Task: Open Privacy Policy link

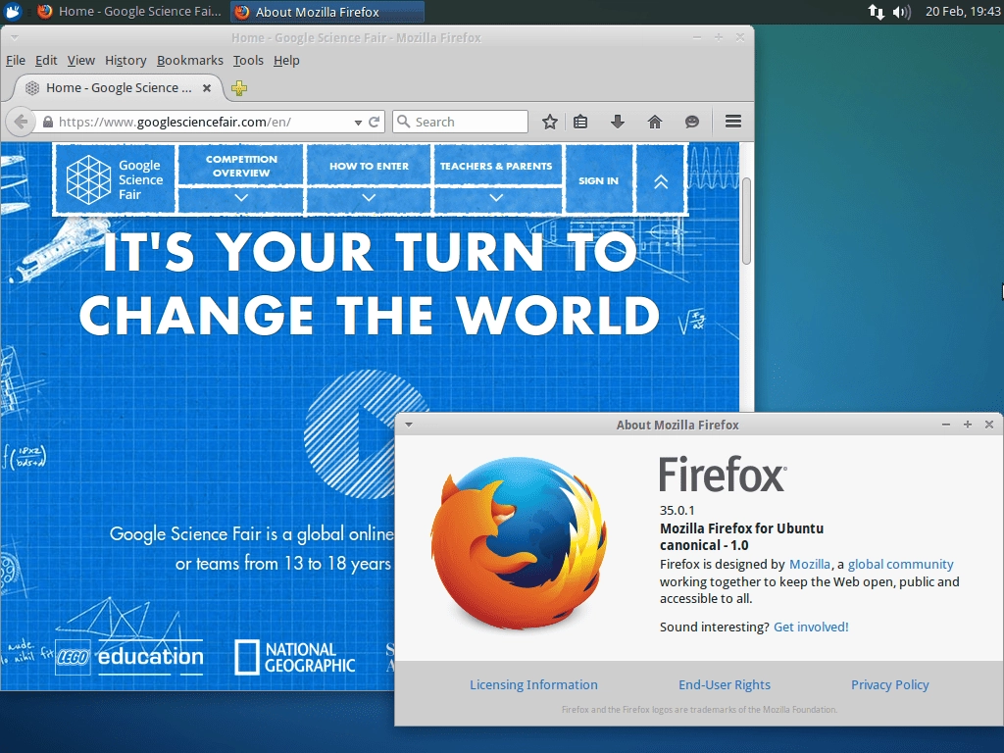Action: 889,684
